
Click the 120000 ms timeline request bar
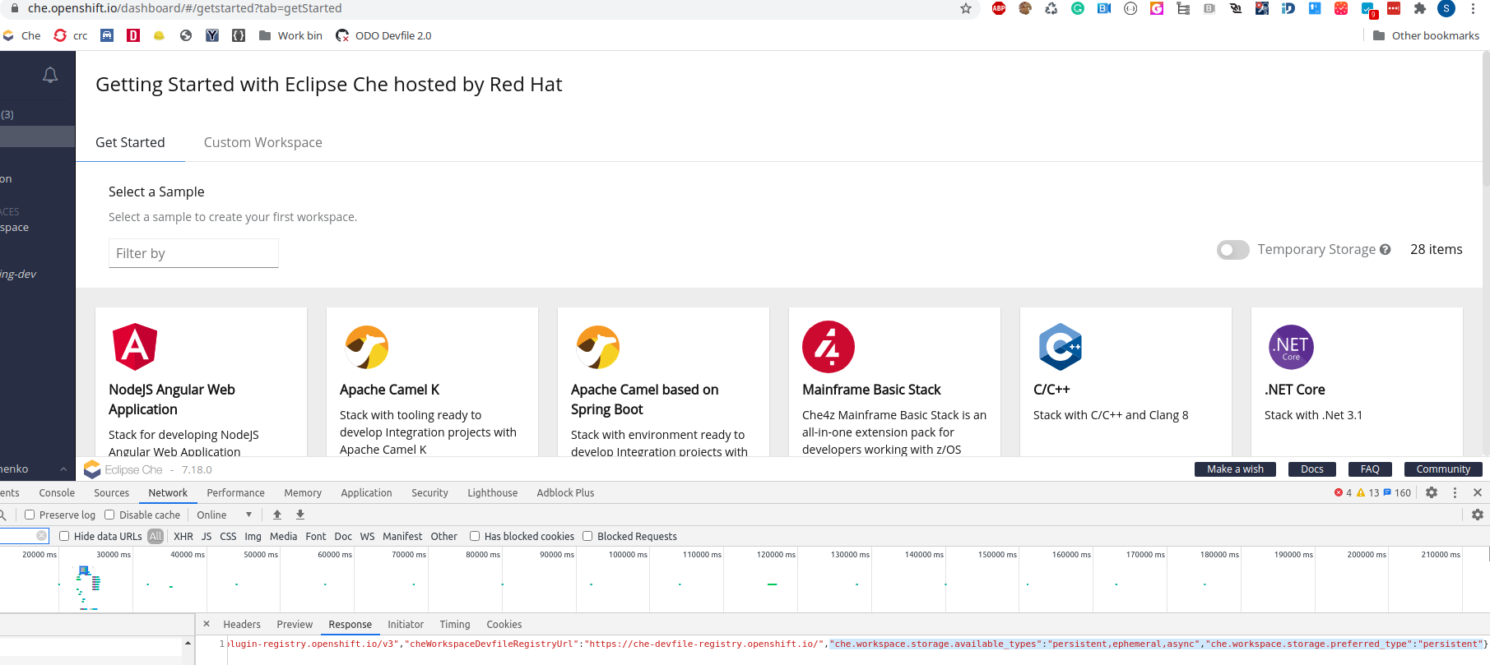[x=772, y=584]
